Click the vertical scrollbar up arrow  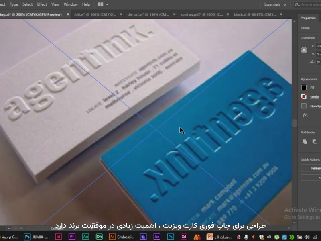[x=295, y=22]
